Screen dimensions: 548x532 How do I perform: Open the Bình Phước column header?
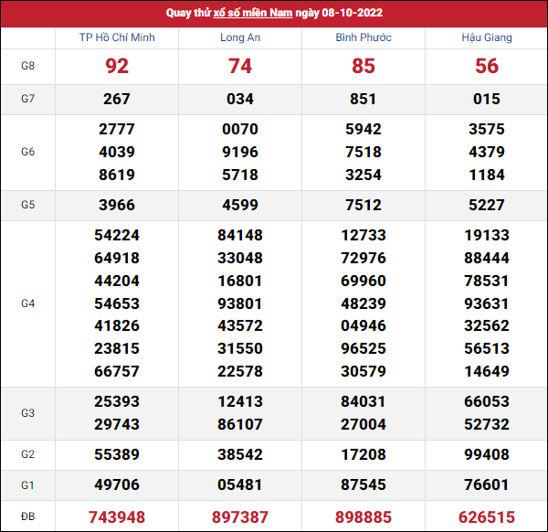(x=364, y=37)
